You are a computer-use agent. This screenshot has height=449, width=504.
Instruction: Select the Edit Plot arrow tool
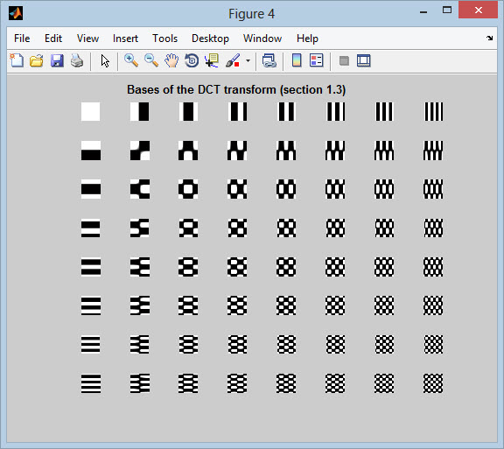pyautogui.click(x=105, y=60)
